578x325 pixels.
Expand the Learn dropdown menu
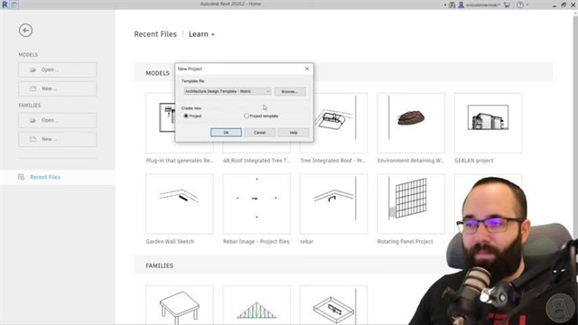(201, 34)
